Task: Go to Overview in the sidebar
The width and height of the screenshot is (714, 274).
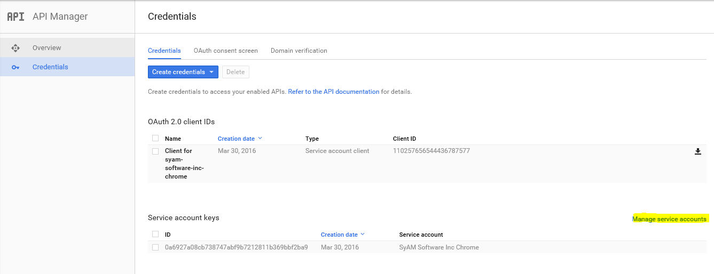Action: 46,48
